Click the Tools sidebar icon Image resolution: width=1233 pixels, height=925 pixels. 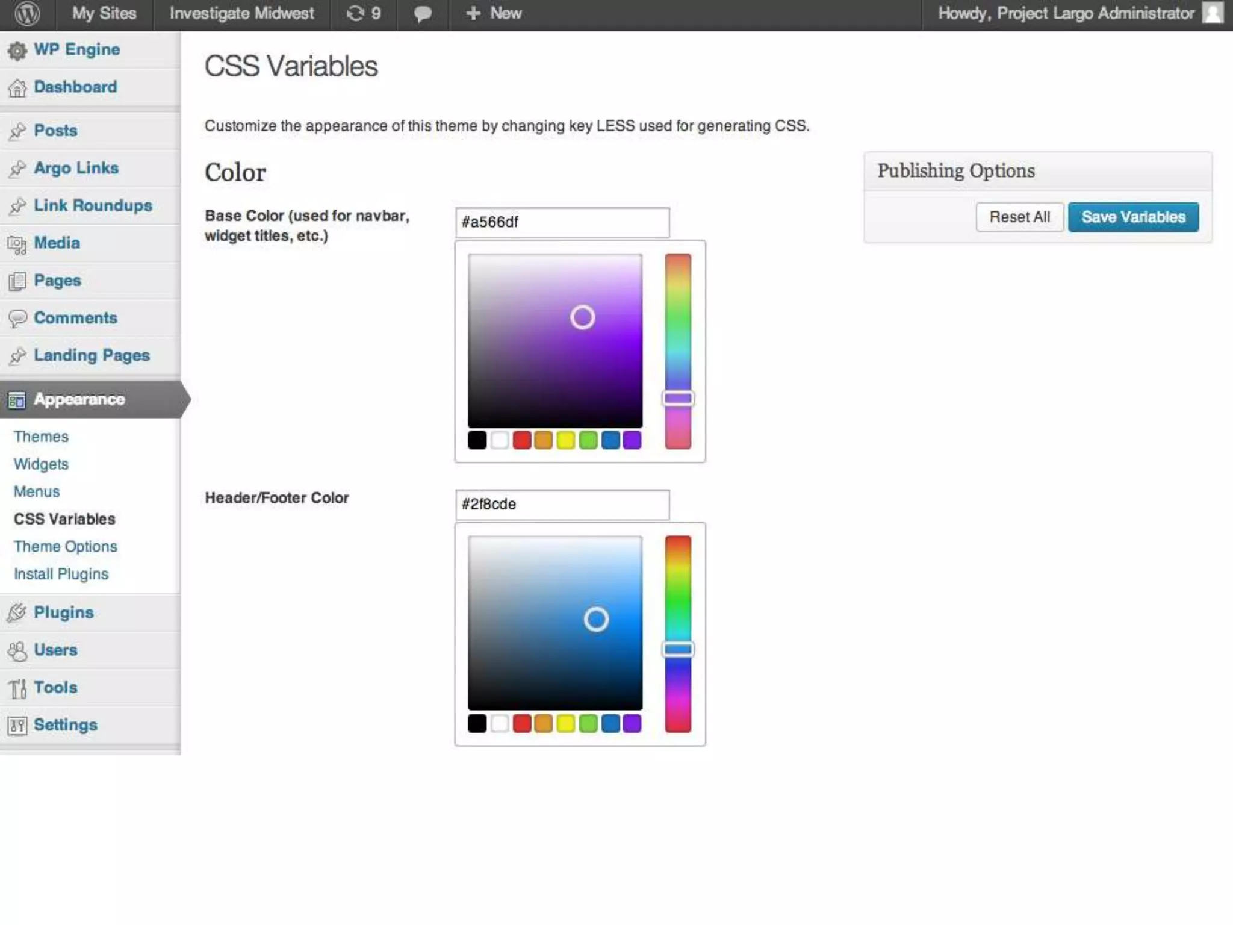[x=17, y=688]
